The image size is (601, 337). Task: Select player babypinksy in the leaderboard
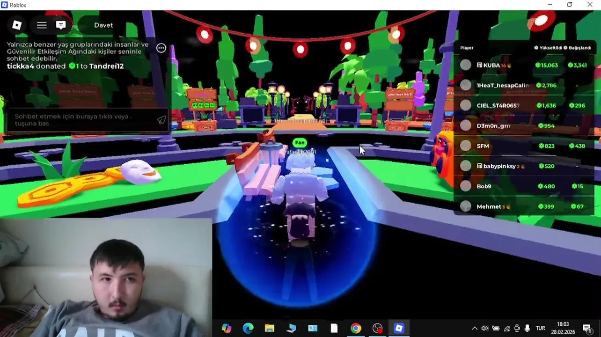pos(524,166)
